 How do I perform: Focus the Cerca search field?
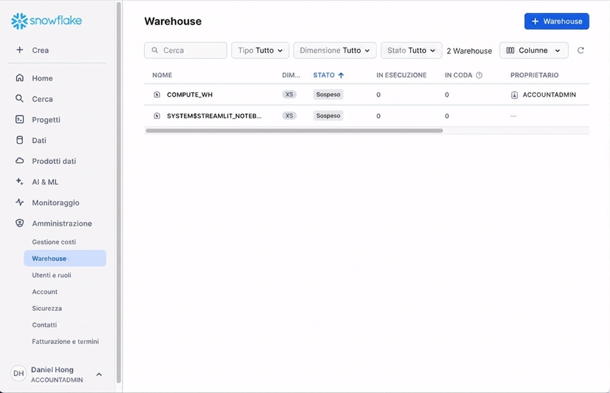185,50
